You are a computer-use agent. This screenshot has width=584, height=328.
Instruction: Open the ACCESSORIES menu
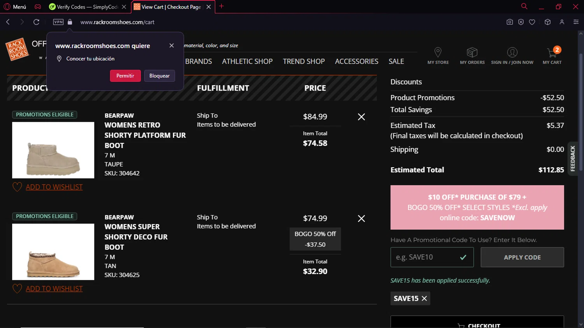357,61
